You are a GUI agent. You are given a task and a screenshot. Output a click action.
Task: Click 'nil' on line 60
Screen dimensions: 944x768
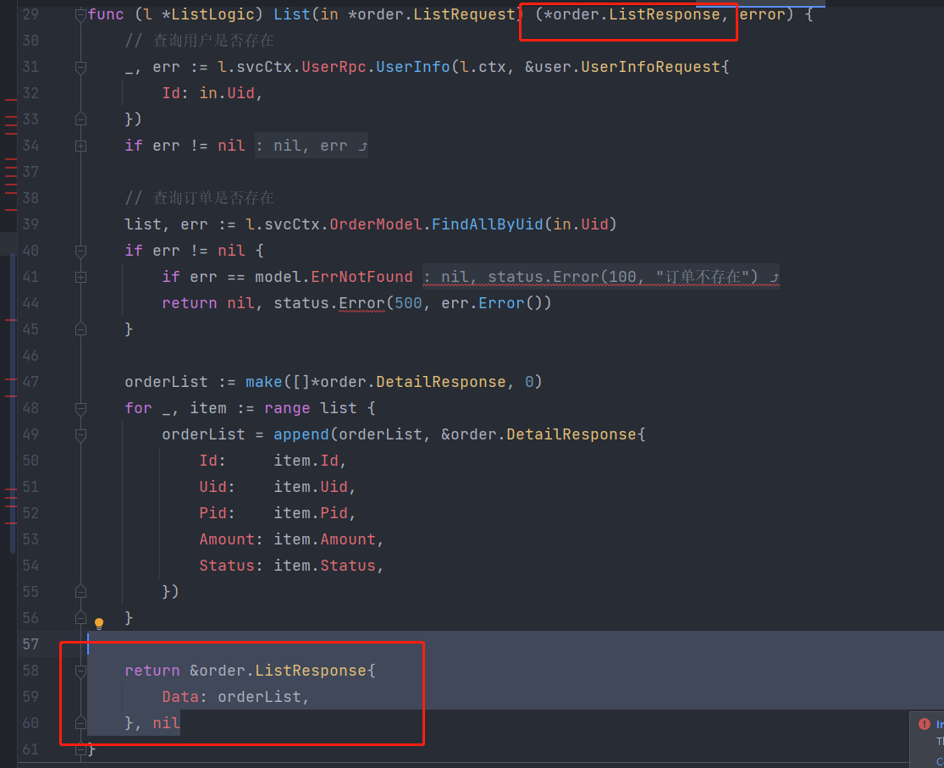pyautogui.click(x=166, y=723)
